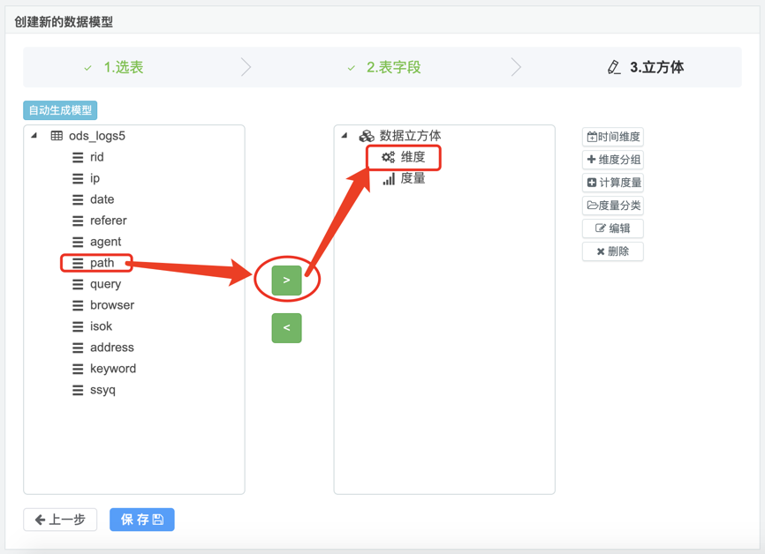Add a 时间维度 time dimension
This screenshot has width=765, height=554.
pos(613,137)
